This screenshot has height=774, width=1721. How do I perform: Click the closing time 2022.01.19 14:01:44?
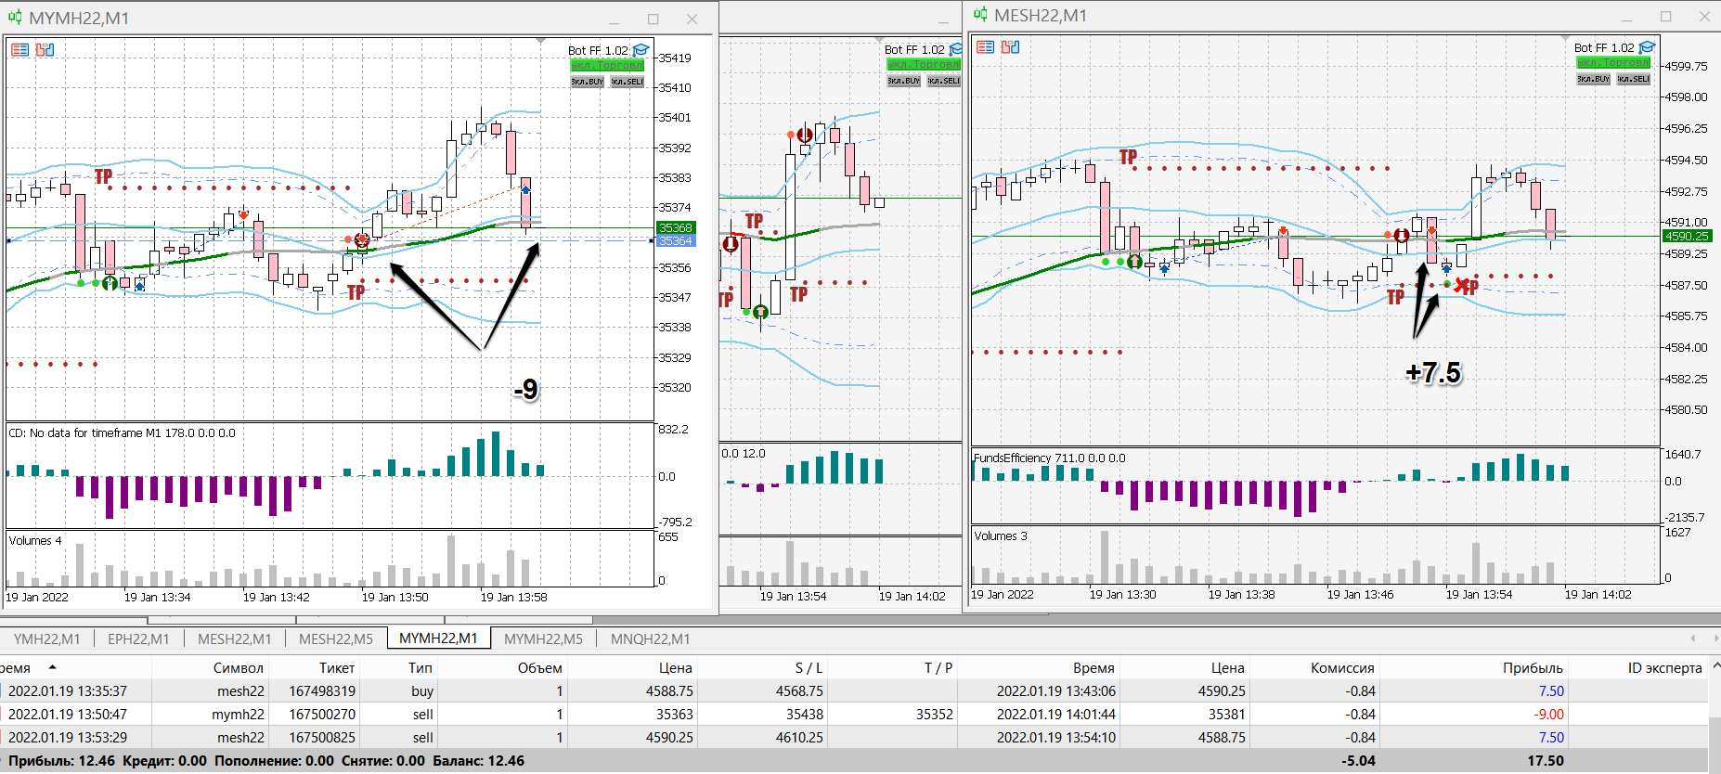1056,714
